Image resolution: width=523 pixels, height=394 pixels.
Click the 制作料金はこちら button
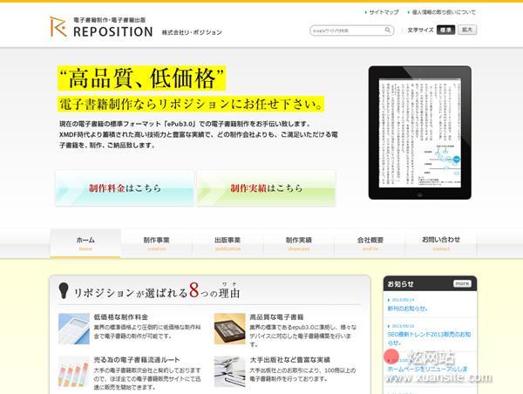pyautogui.click(x=125, y=187)
